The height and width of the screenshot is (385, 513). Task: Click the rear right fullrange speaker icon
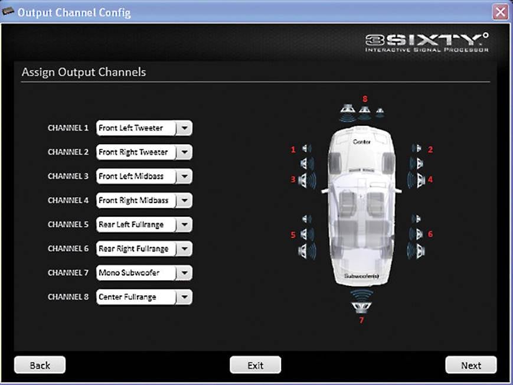(417, 234)
